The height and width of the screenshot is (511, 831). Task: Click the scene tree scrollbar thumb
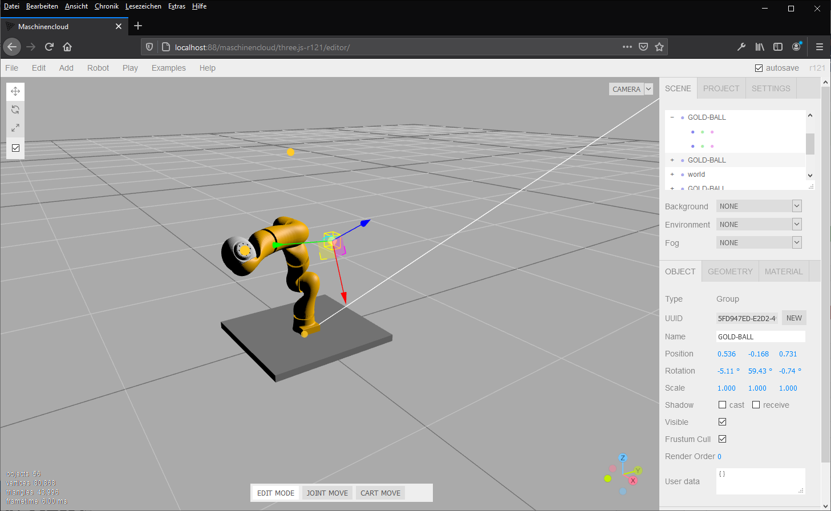click(x=810, y=143)
